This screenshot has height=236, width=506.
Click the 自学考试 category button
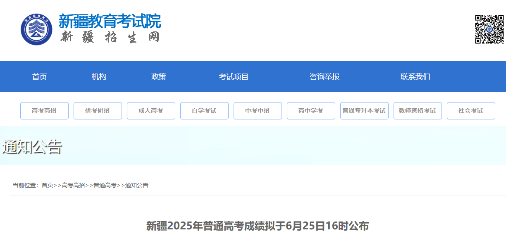tap(204, 111)
